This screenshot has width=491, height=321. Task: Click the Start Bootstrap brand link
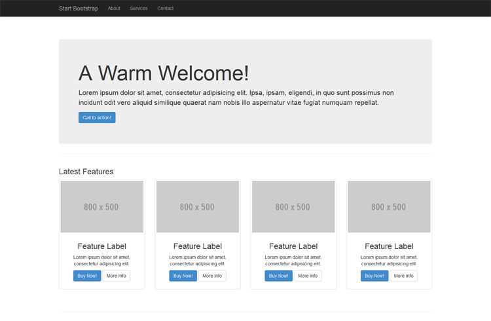(x=79, y=9)
